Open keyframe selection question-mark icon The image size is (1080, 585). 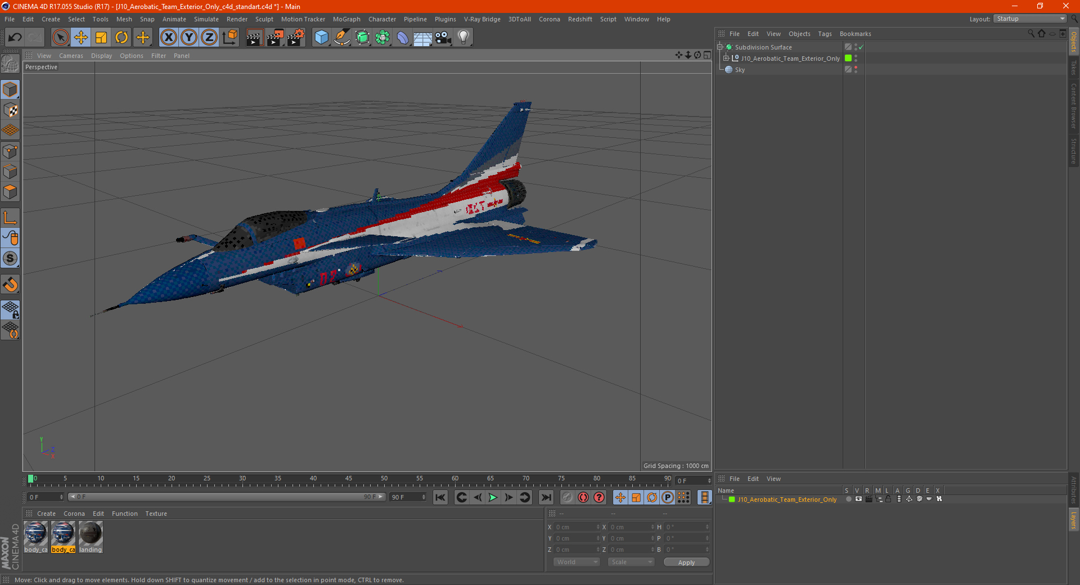[x=599, y=497]
